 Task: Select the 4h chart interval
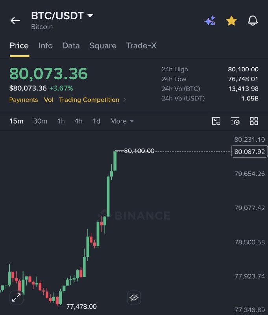(x=78, y=121)
